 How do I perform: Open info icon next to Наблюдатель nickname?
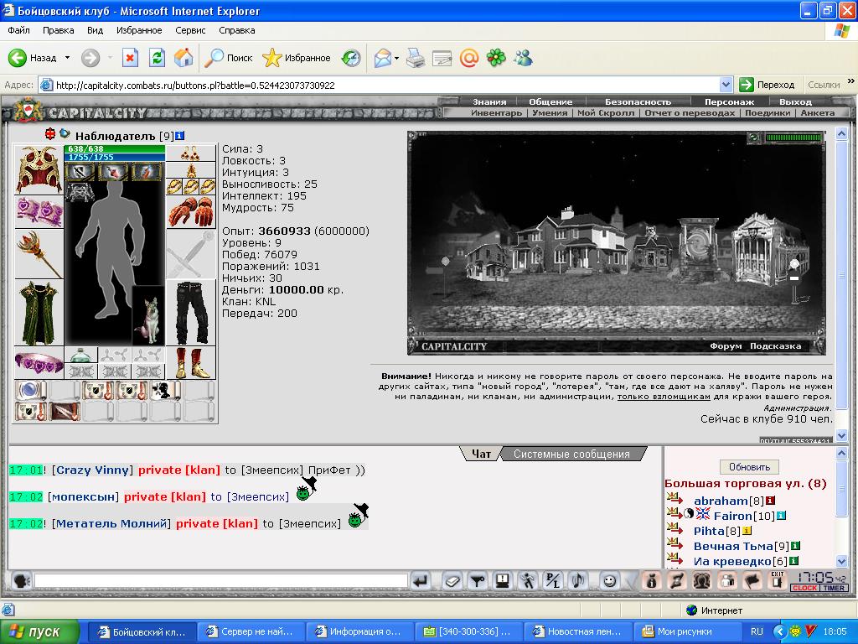pos(179,136)
